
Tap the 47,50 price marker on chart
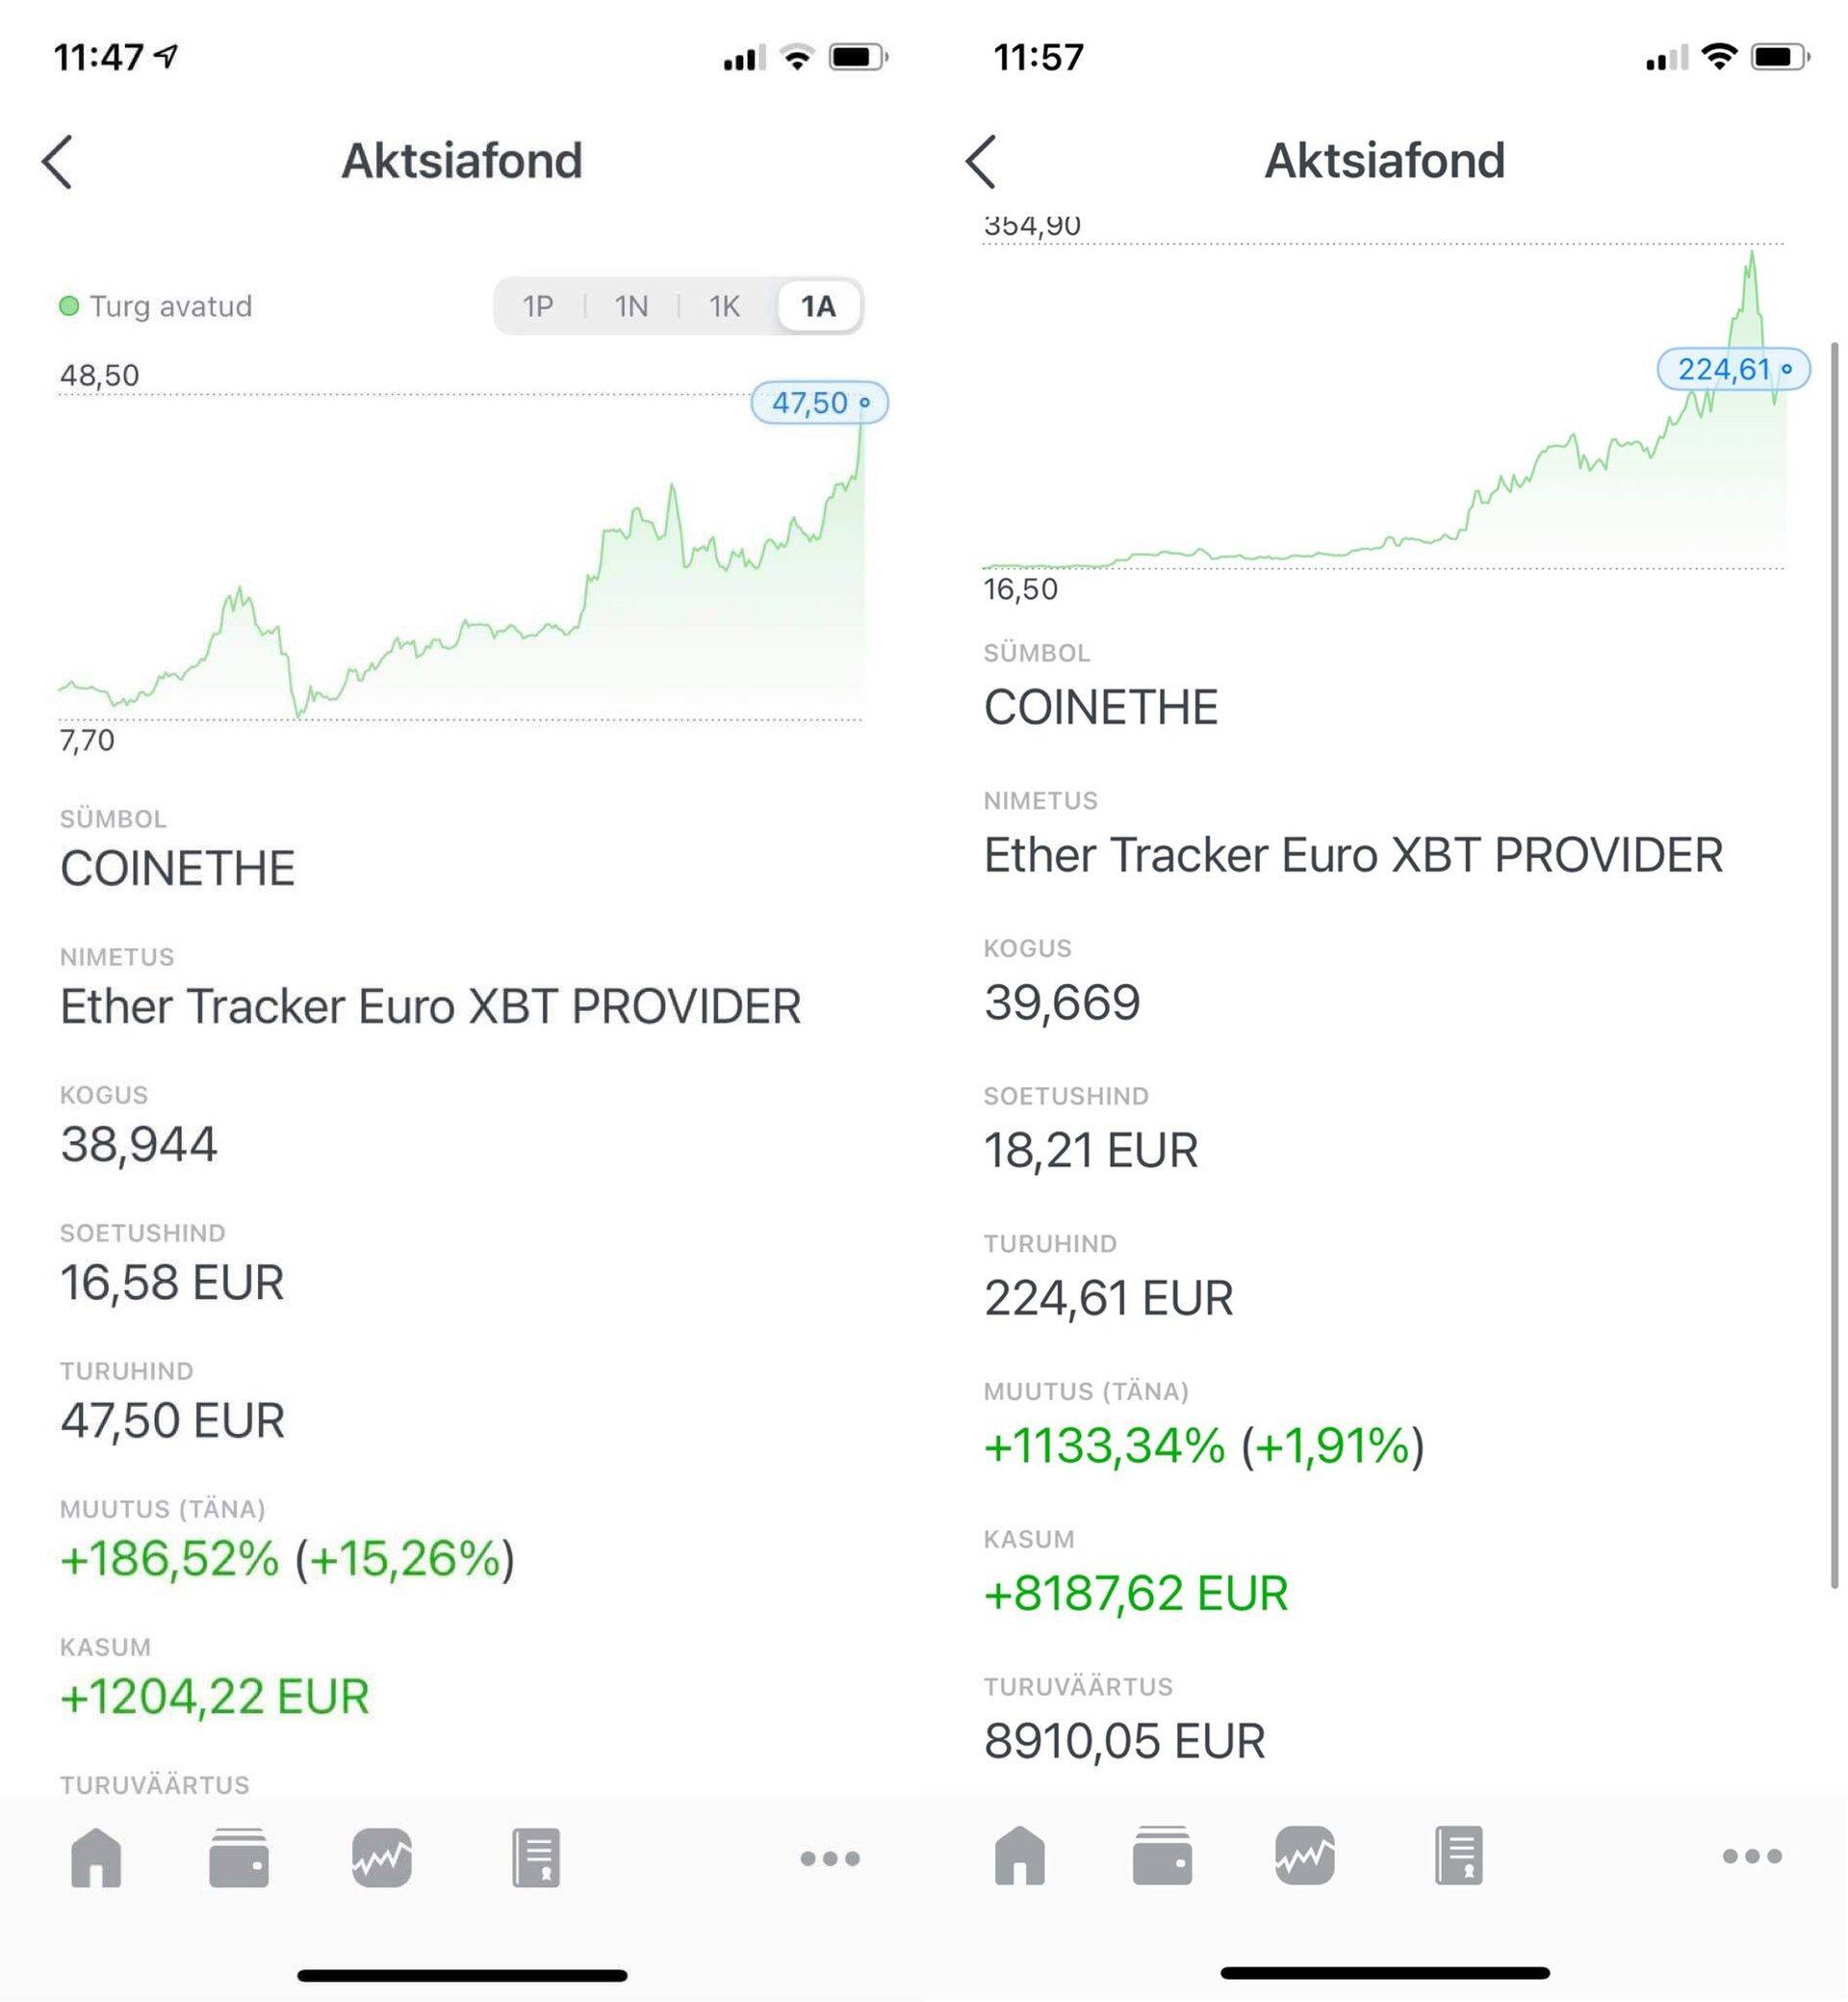click(819, 403)
